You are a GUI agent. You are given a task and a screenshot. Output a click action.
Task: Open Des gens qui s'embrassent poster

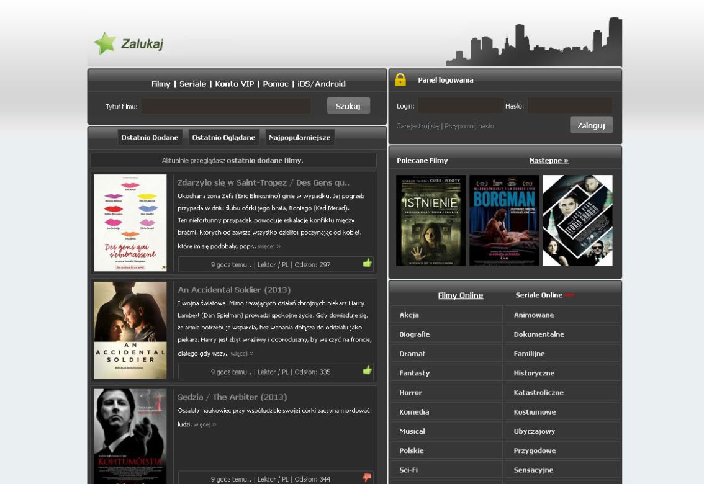click(x=130, y=223)
